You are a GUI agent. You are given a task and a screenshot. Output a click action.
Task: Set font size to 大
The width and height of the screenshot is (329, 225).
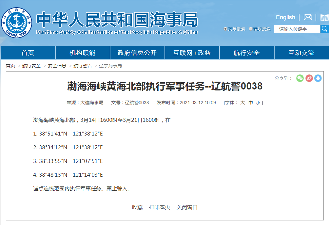pos(242,103)
